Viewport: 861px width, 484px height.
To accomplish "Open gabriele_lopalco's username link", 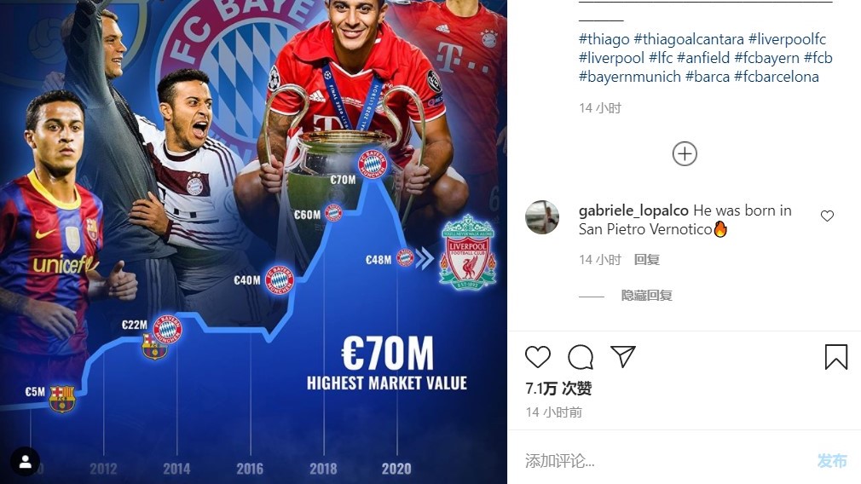I will click(x=633, y=210).
